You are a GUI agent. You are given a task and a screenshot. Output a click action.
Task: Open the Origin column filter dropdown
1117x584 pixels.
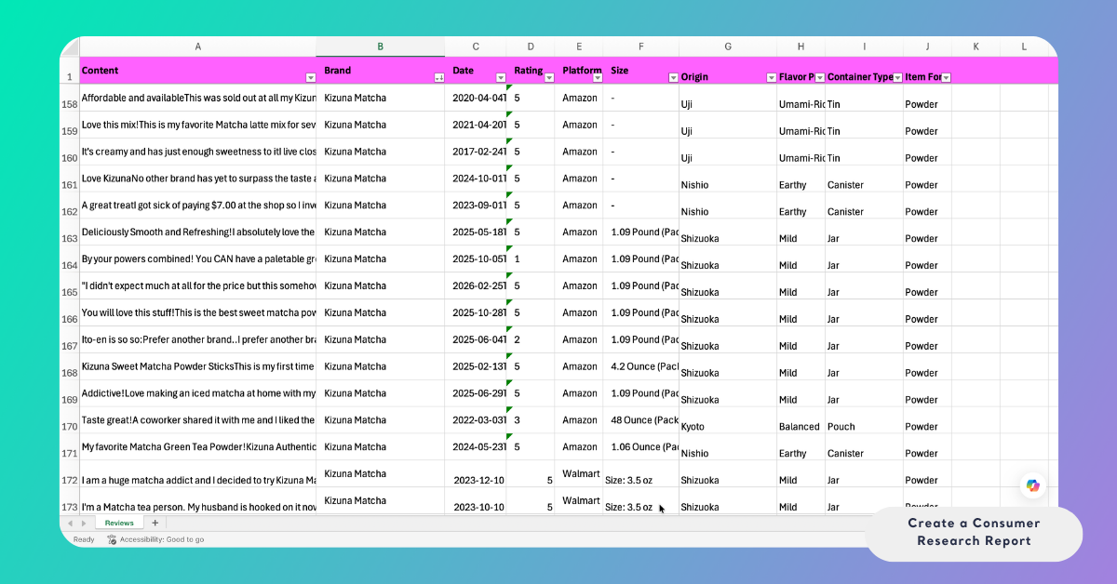pos(771,77)
